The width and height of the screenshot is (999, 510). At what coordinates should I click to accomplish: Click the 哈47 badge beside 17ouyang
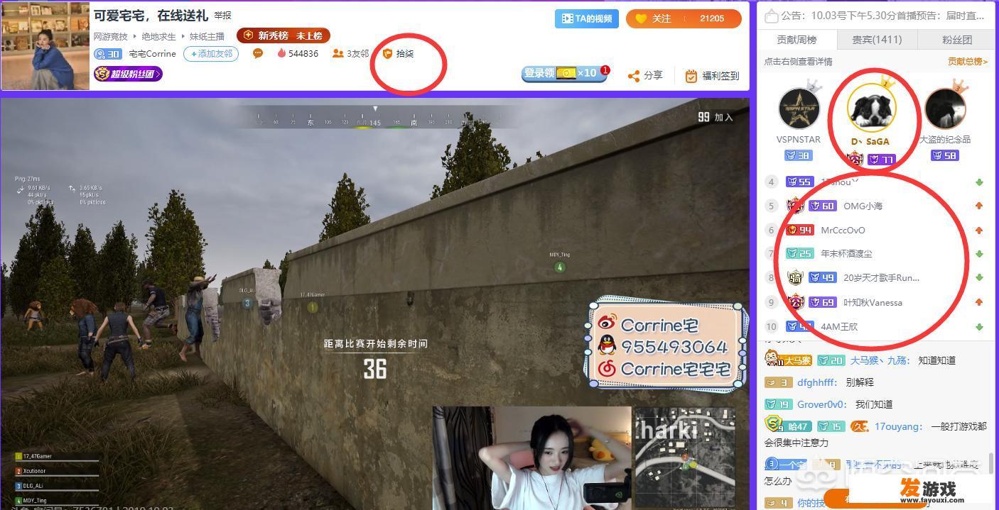pos(788,426)
